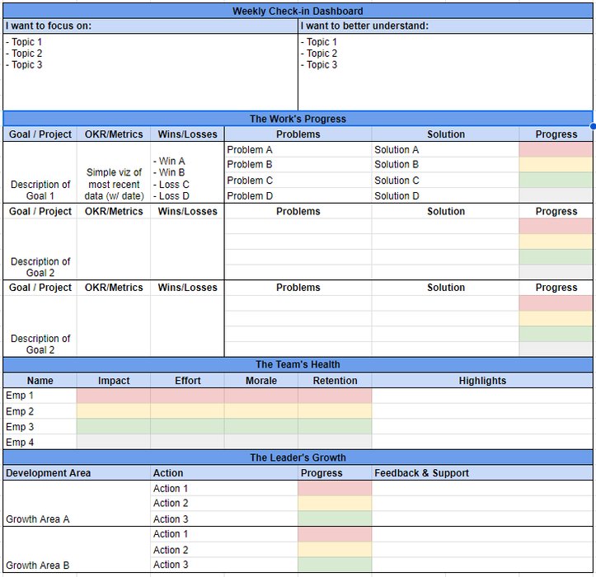Image resolution: width=596 pixels, height=577 pixels.
Task: Click The Leader's Growth section header
Action: (298, 457)
